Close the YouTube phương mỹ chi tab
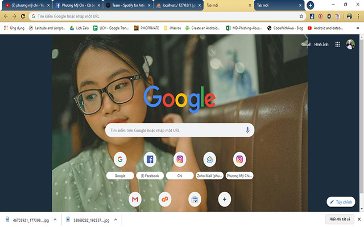 coord(48,5)
